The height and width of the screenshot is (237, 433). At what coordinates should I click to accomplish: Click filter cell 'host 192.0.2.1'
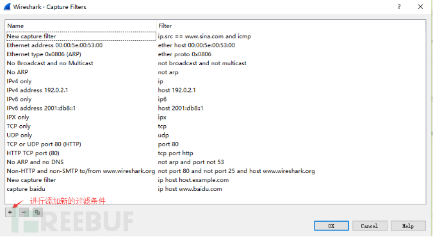[177, 90]
